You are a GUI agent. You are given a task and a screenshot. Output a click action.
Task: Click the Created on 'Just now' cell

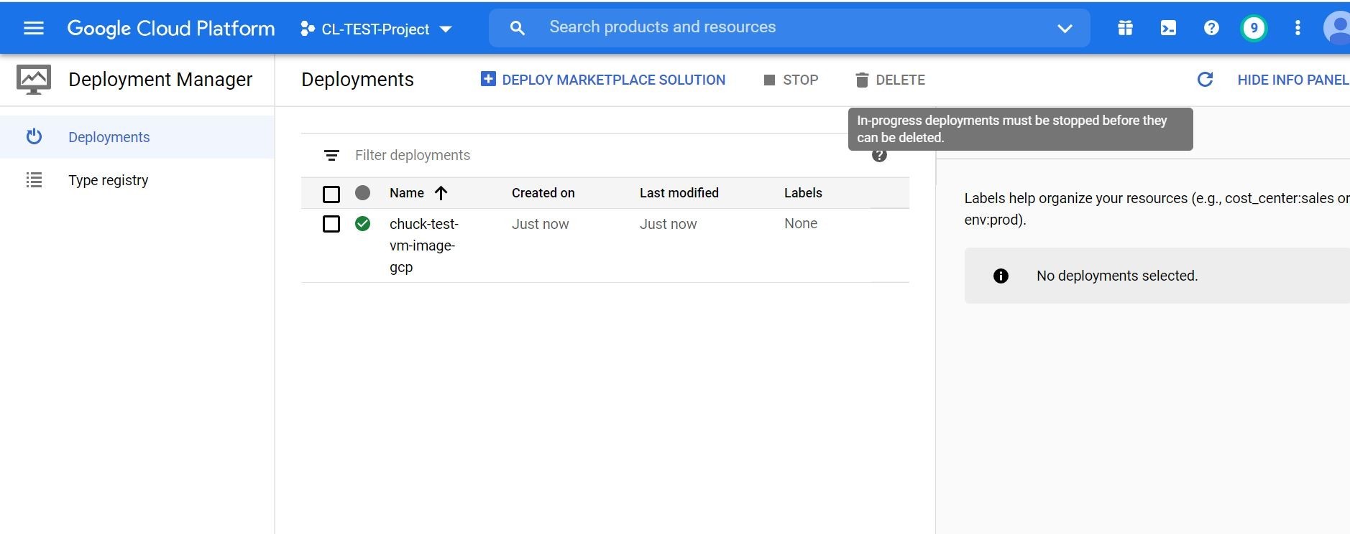(541, 224)
